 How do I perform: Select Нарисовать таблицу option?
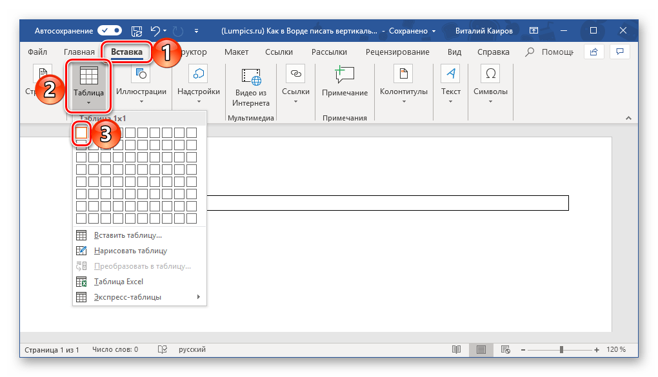pyautogui.click(x=130, y=251)
